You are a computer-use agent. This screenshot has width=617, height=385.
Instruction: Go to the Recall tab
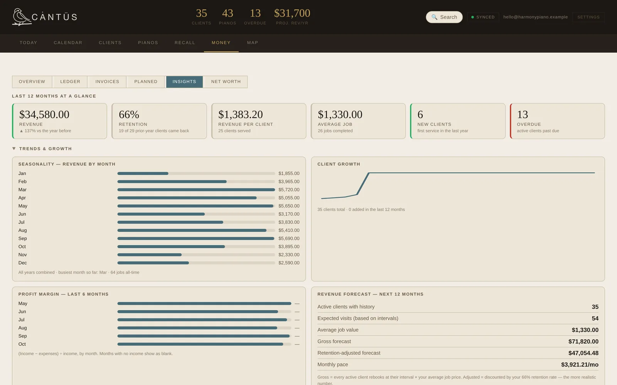[185, 43]
